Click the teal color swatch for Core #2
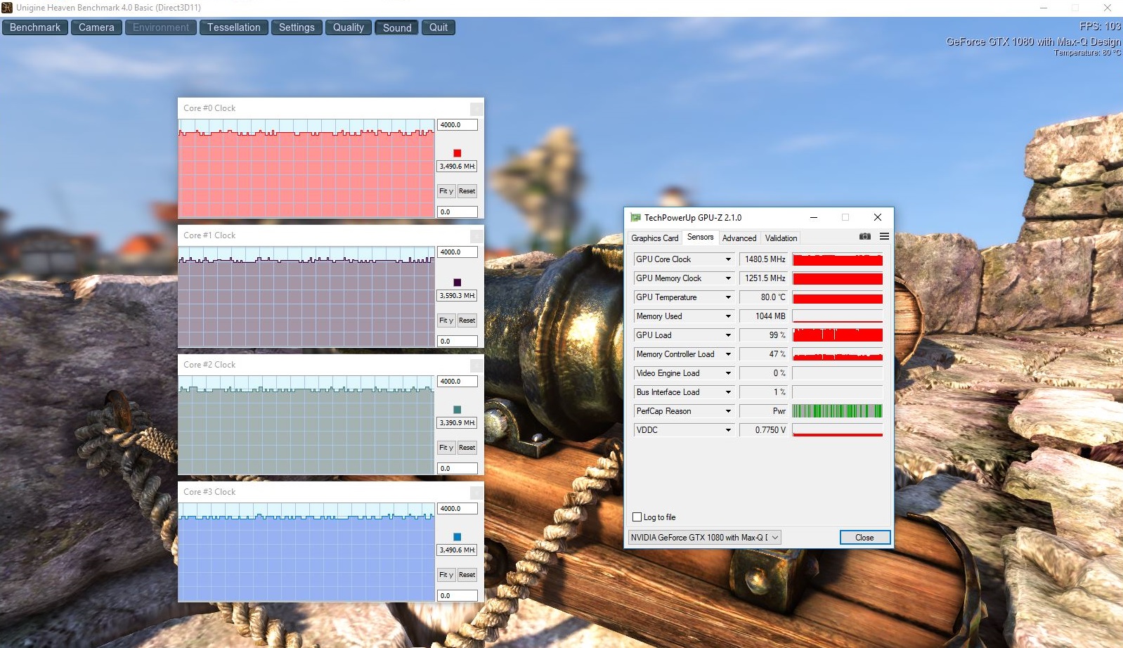 click(x=457, y=410)
